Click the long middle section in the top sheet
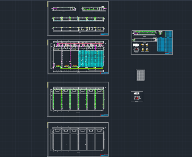 [79, 19]
